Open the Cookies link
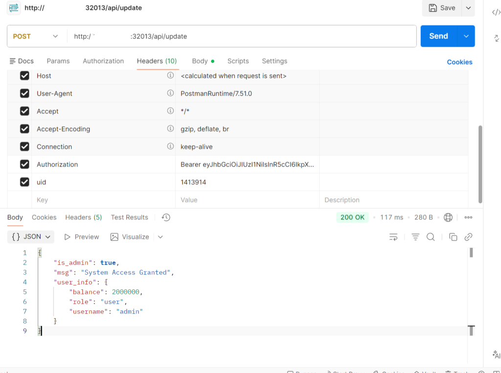This screenshot has height=373, width=501. click(459, 62)
